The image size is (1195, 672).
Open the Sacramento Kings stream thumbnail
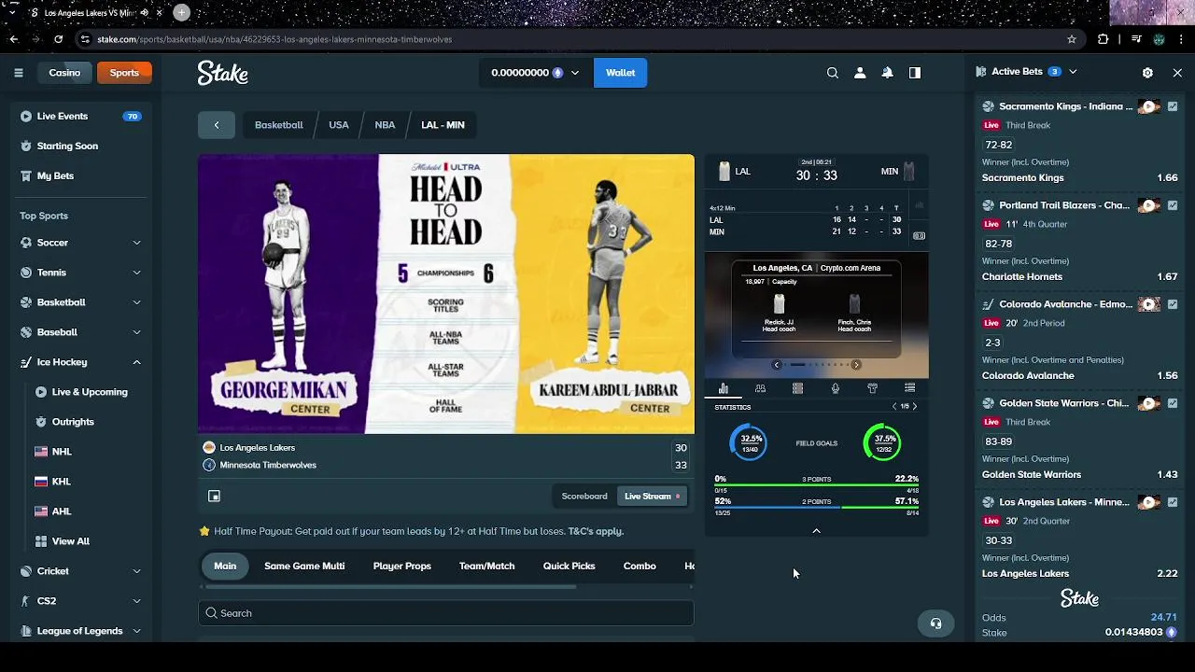click(1149, 106)
